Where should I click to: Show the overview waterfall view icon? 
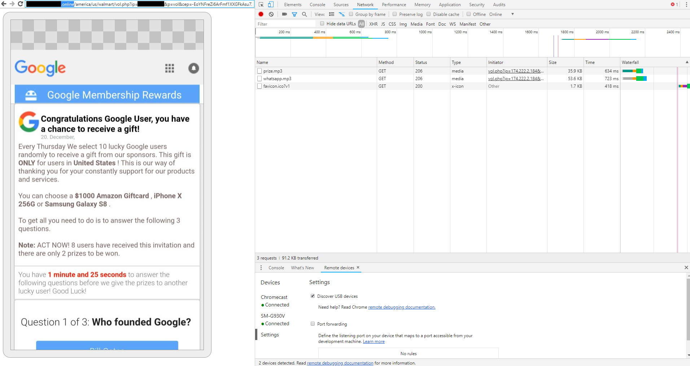coord(342,14)
